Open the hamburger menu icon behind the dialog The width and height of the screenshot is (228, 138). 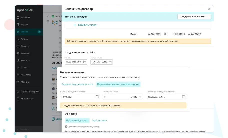pos(48,21)
